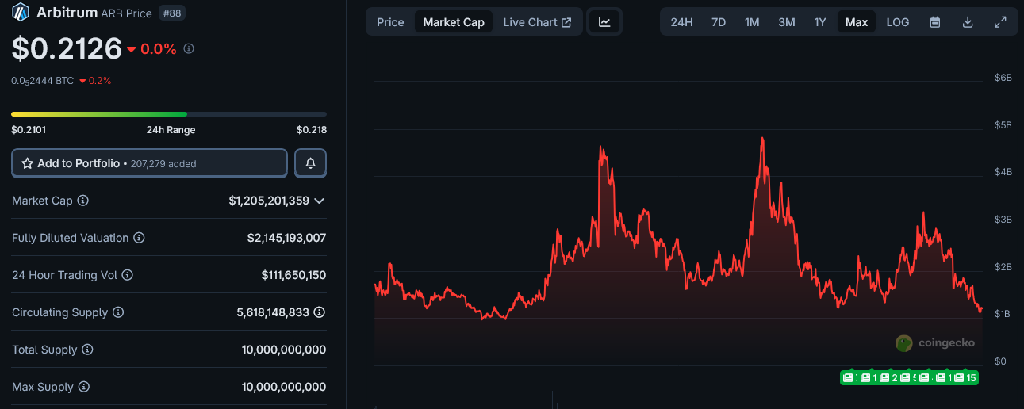This screenshot has height=409, width=1024.
Task: Click the Max Supply 10,000,000,000 value
Action: [284, 387]
